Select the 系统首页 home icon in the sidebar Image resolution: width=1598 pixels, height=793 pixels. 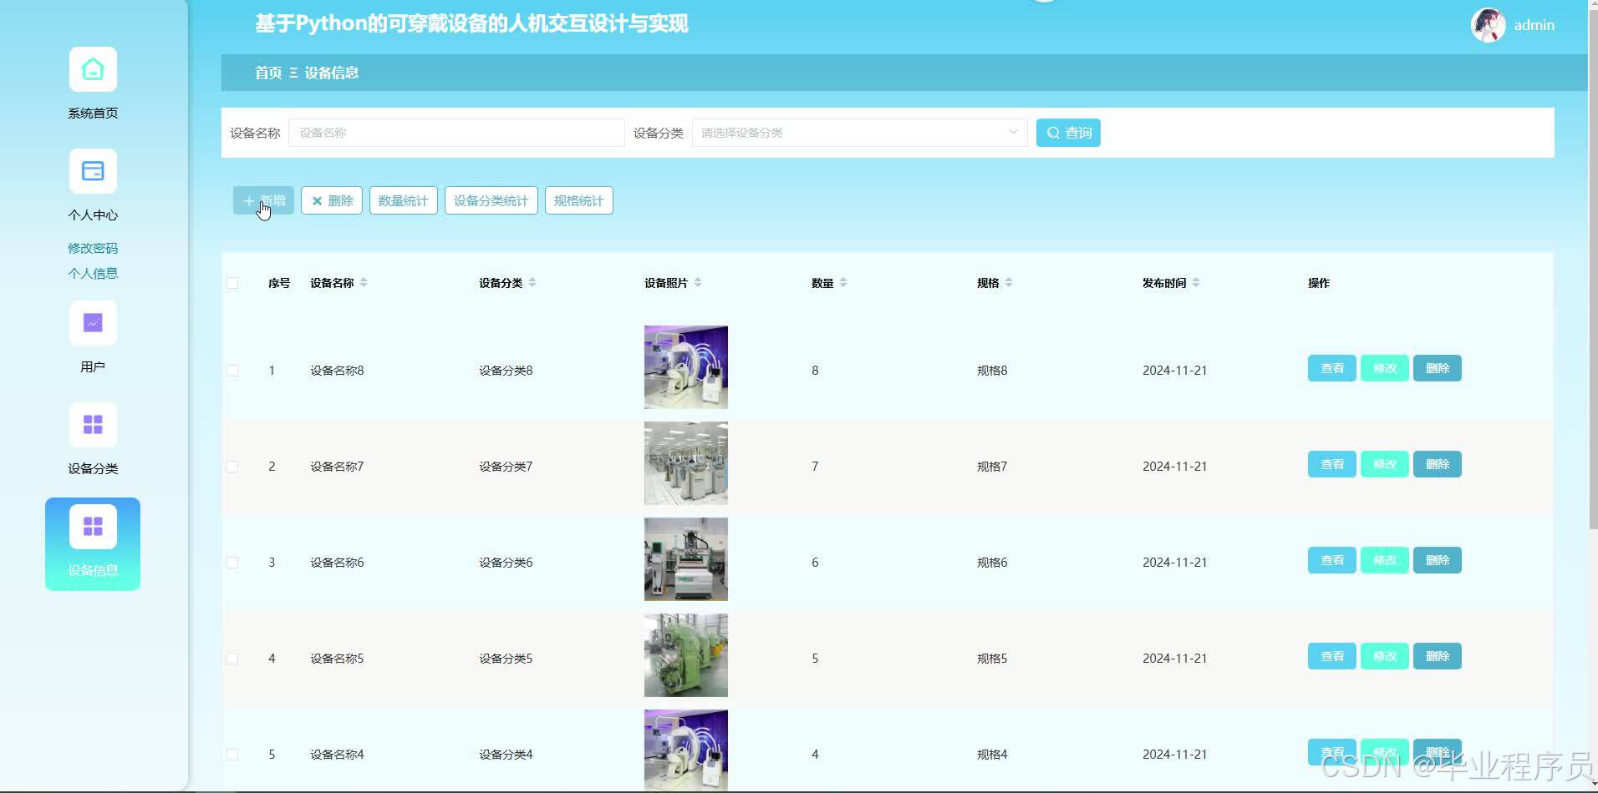click(x=92, y=69)
